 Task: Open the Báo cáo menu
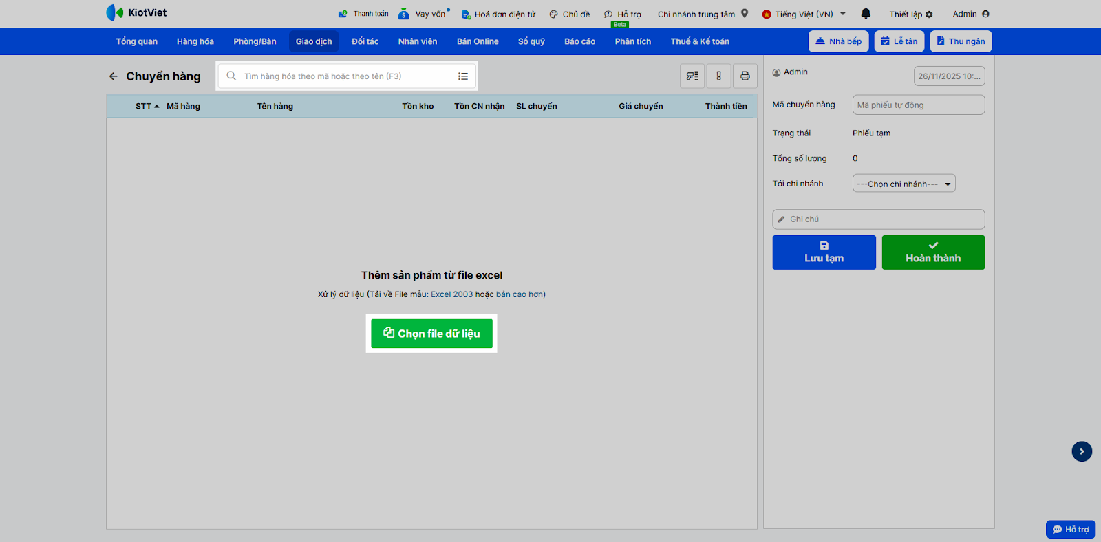coord(579,41)
